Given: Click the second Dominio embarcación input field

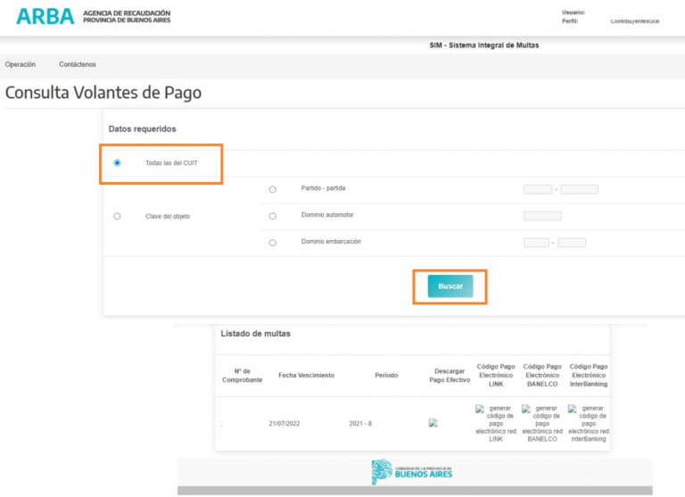Looking at the screenshot, I should tap(572, 243).
